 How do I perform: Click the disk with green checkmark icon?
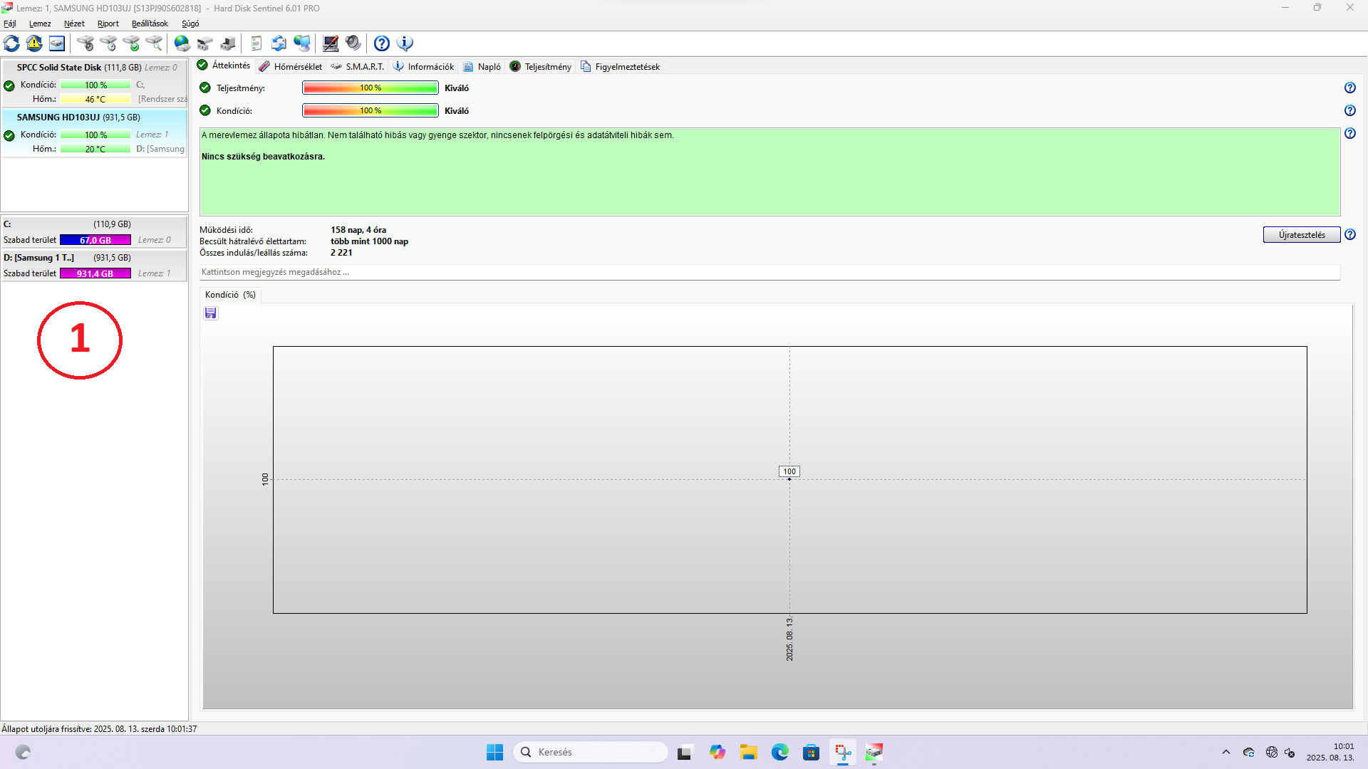[x=131, y=43]
